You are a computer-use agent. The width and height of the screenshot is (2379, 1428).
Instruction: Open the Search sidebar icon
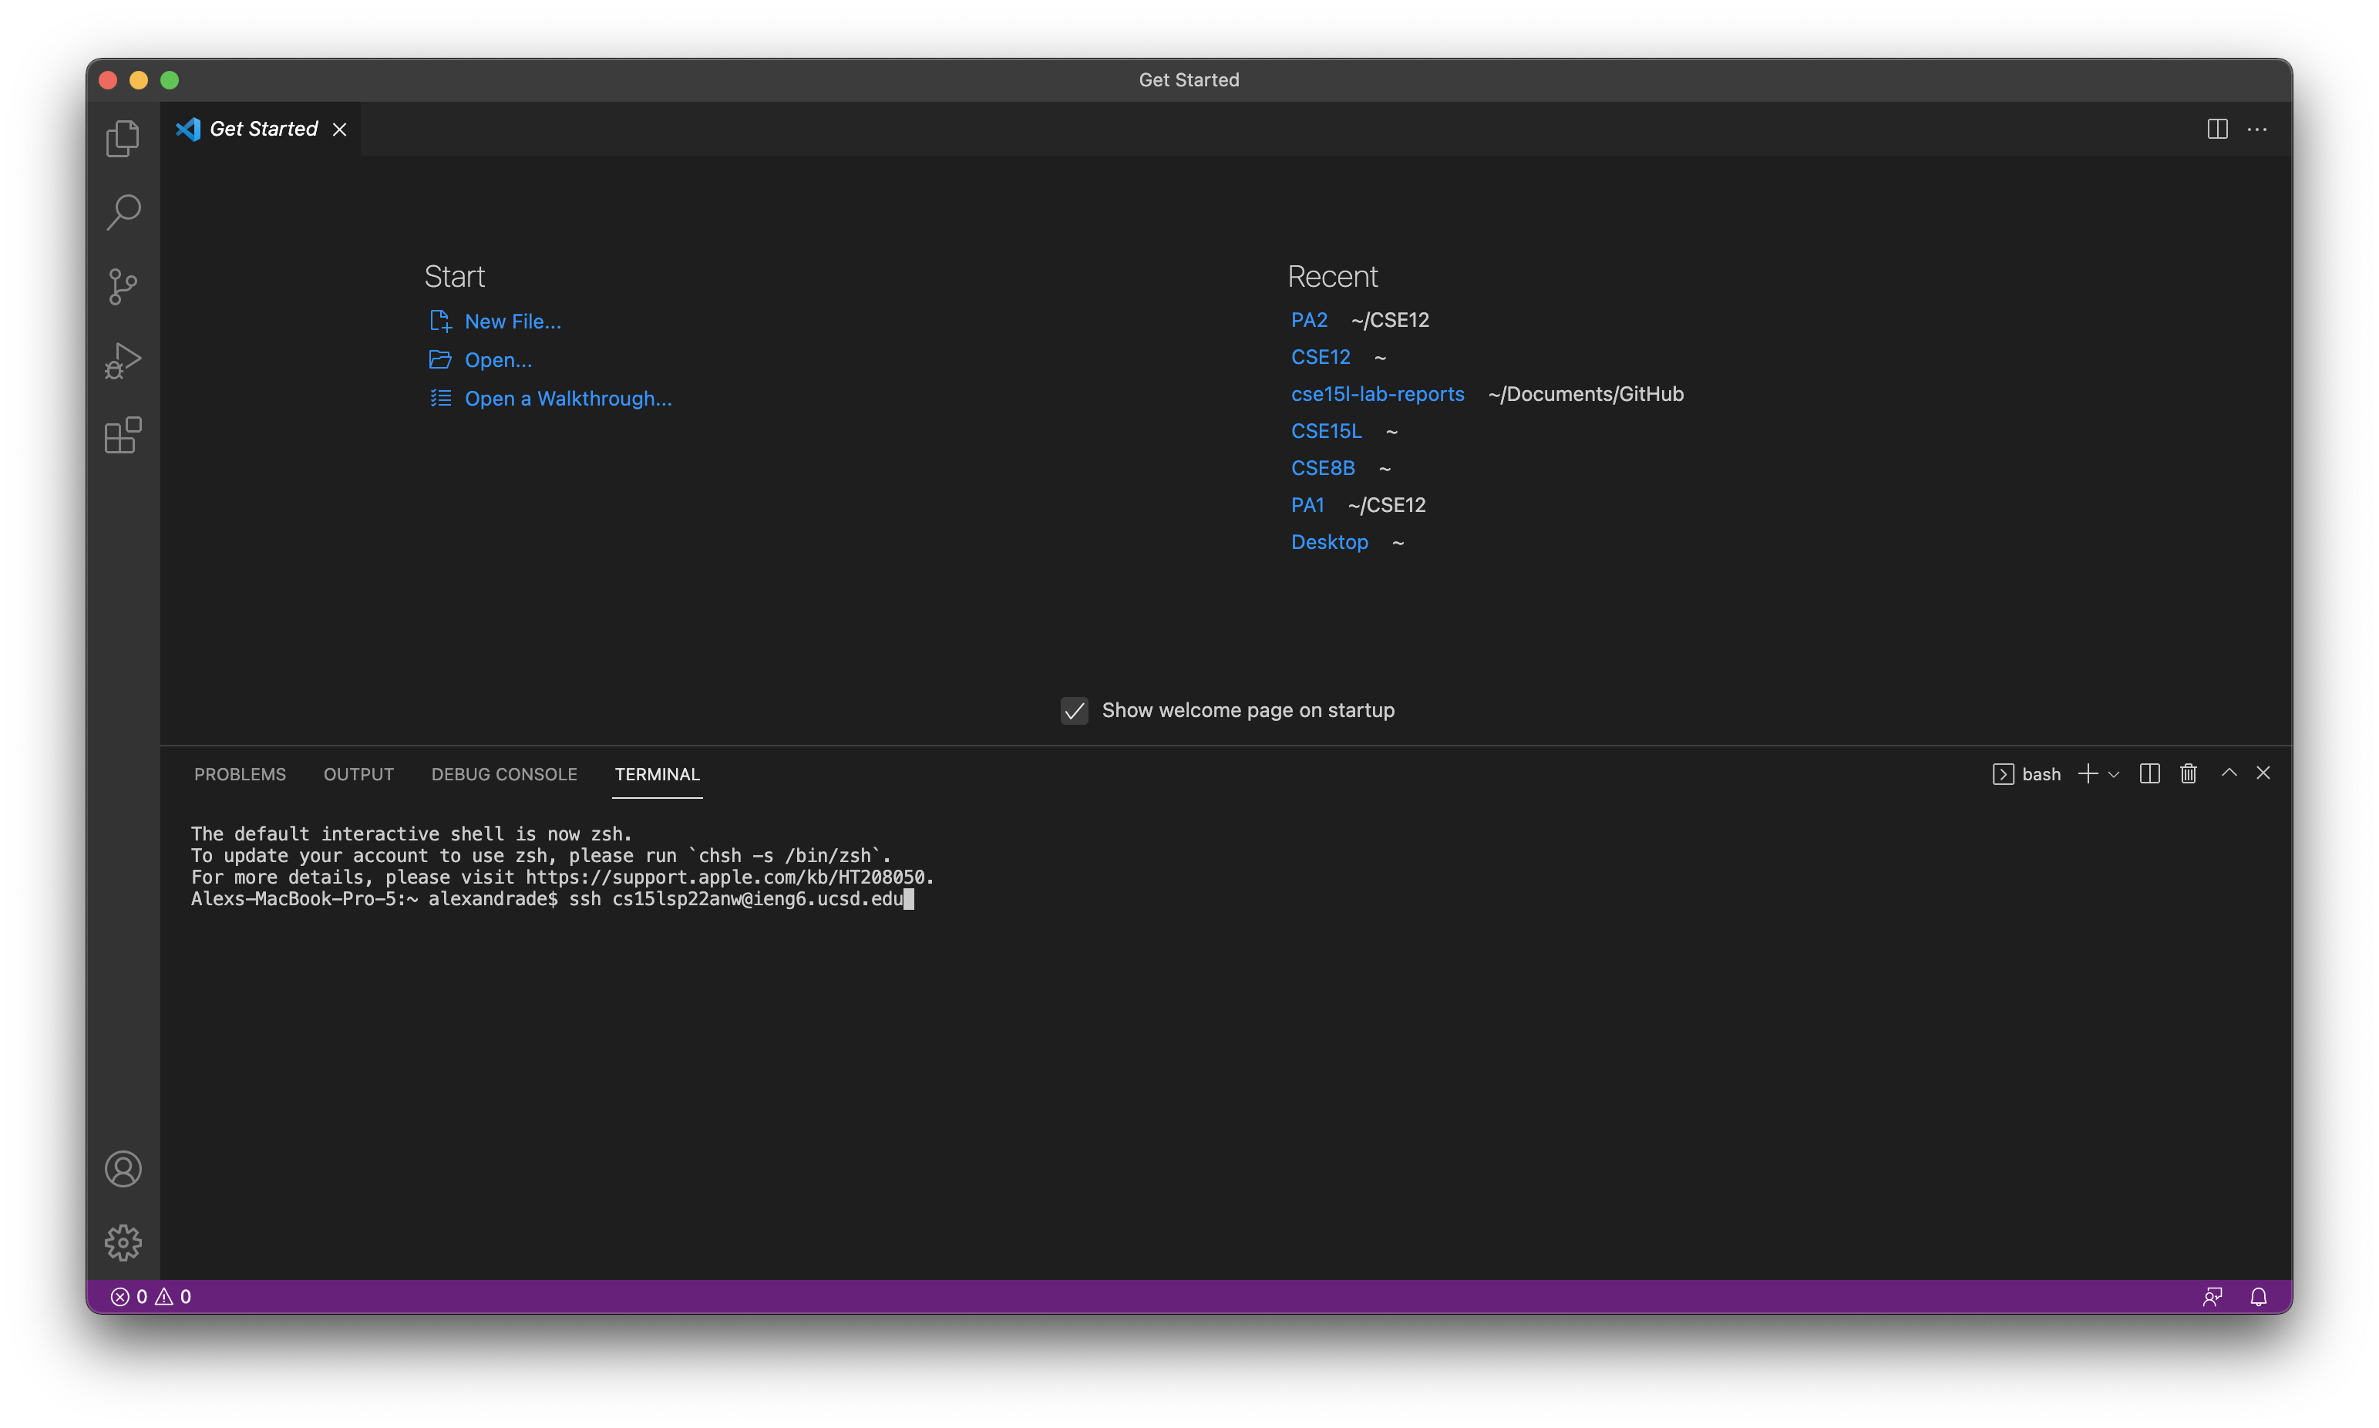[x=122, y=212]
